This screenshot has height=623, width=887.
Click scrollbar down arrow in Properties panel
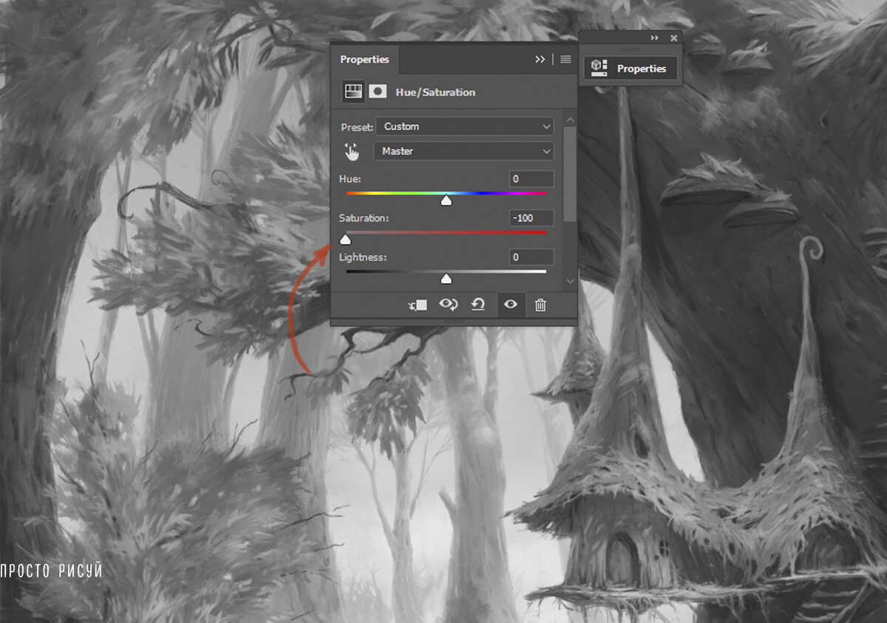pyautogui.click(x=569, y=281)
